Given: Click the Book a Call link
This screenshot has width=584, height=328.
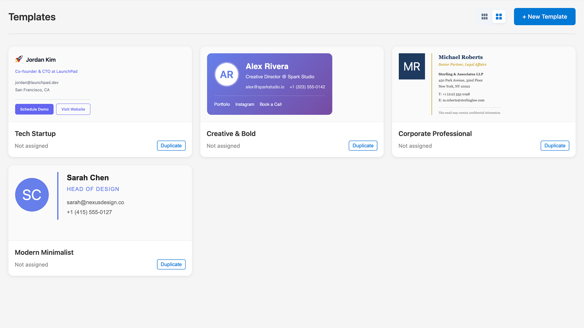Looking at the screenshot, I should pyautogui.click(x=270, y=104).
